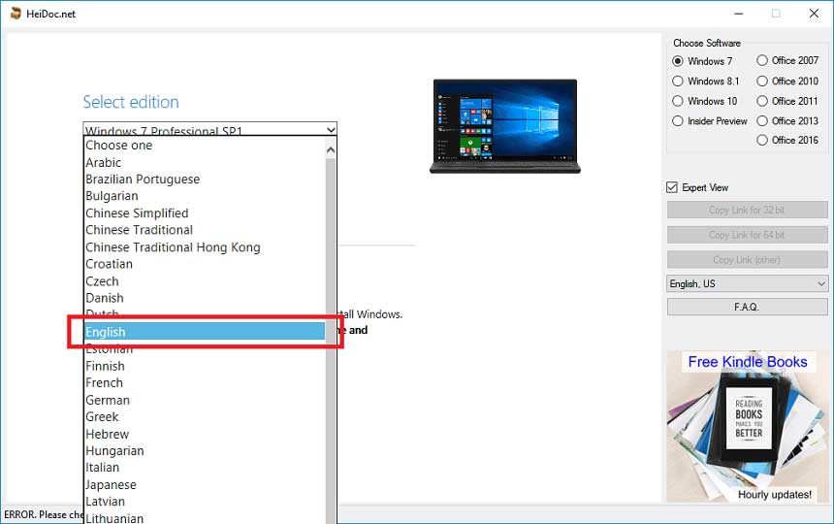Click the Windows 10 laptop picture
The height and width of the screenshot is (524, 834).
tap(504, 126)
